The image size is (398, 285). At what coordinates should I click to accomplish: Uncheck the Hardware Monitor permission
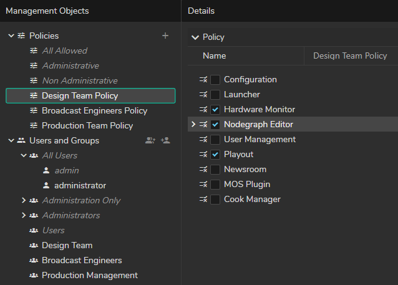tap(215, 110)
